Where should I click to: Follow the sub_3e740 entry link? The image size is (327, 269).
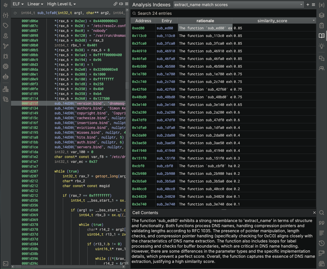166,204
